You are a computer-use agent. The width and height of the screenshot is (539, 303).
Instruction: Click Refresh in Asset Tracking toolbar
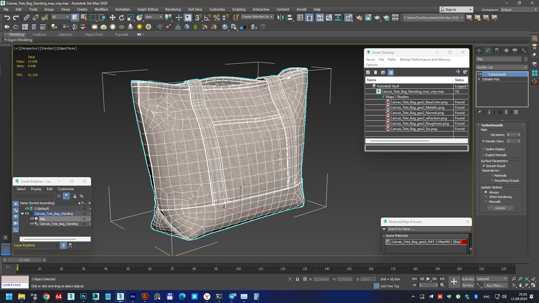(368, 72)
